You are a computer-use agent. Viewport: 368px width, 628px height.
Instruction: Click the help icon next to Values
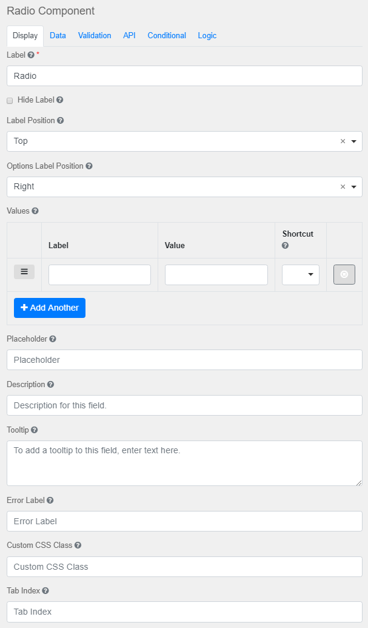(x=35, y=211)
